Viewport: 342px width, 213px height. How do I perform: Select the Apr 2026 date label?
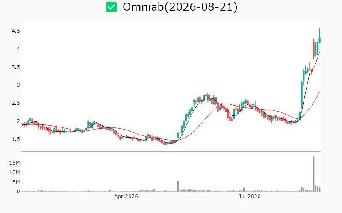[126, 196]
